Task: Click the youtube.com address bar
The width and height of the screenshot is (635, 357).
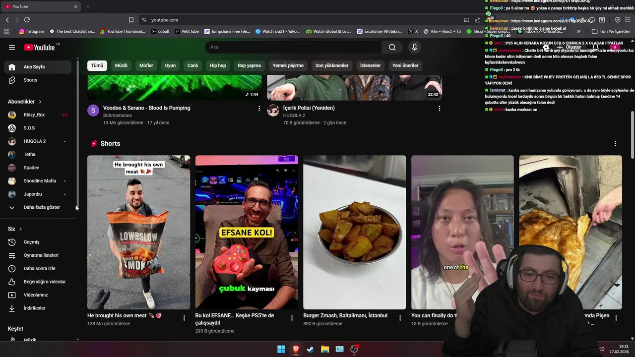Action: tap(298, 20)
